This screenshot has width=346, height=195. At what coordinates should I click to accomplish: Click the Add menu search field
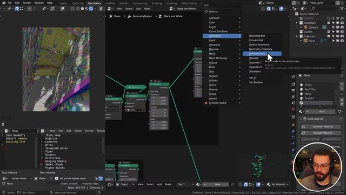(x=222, y=11)
